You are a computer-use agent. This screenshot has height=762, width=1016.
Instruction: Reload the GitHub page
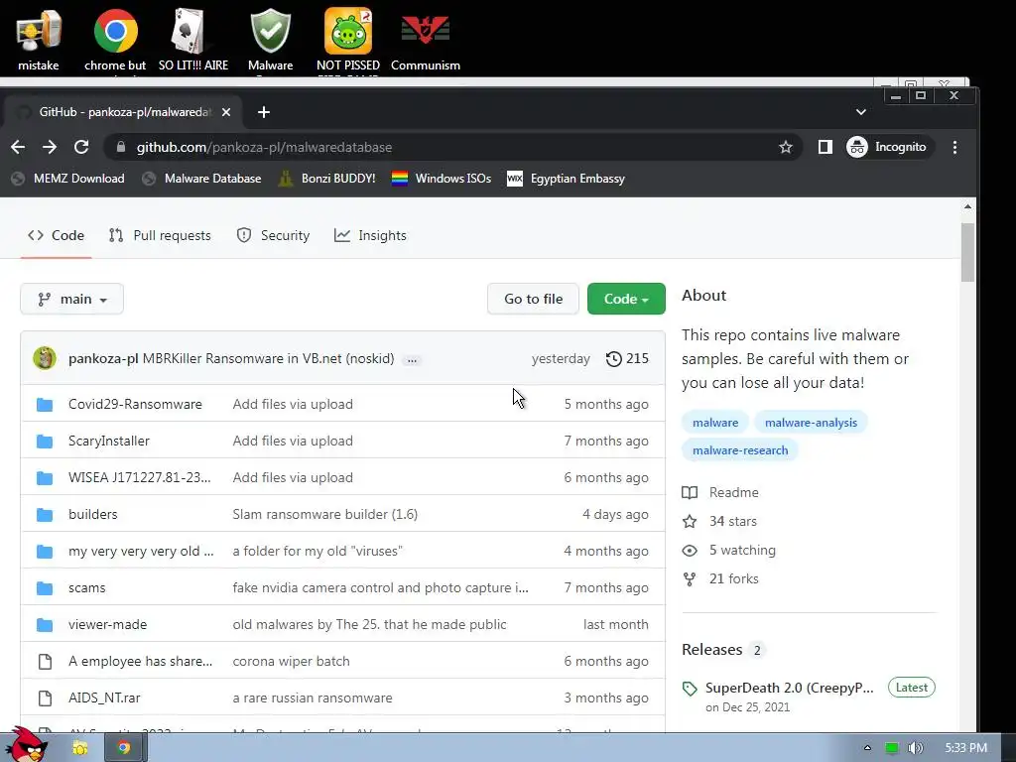[x=81, y=147]
